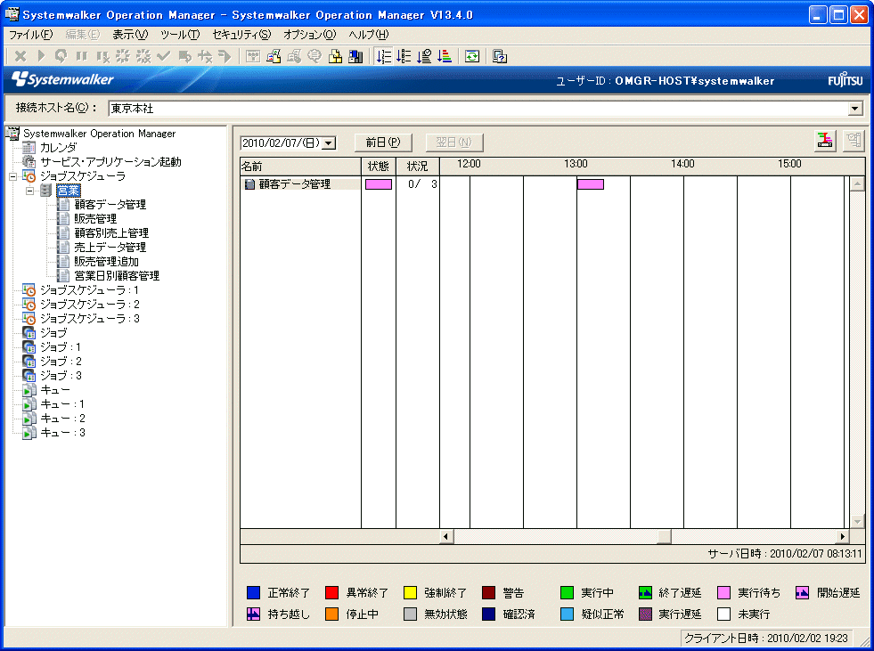Open the date selector dropdown arrow
The image size is (874, 651).
tap(329, 143)
